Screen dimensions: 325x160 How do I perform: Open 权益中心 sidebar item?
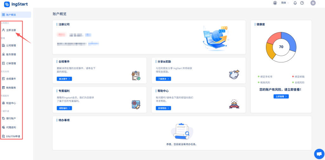click(x=12, y=103)
